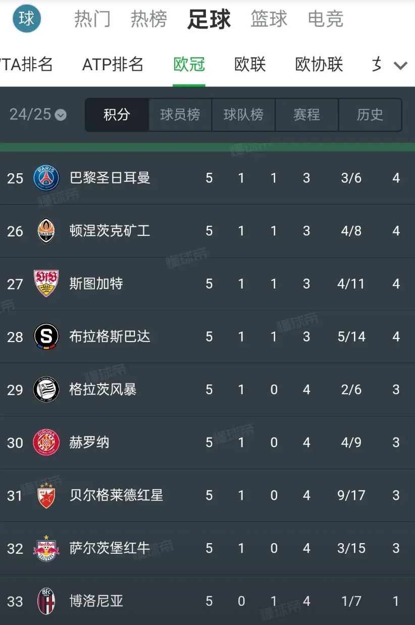Screen dimensions: 415x625
Task: Open the 博洛尼亚 team row
Action: click(x=207, y=600)
